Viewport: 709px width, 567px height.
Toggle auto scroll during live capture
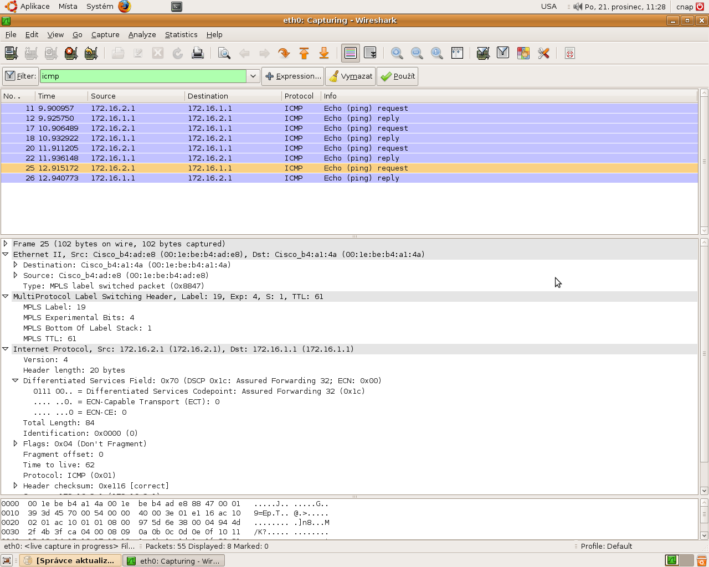(371, 53)
